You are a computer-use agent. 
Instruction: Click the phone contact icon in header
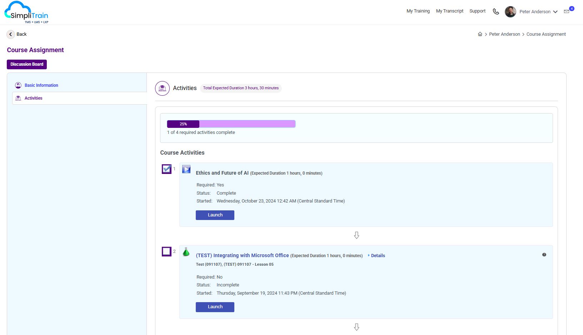click(x=496, y=11)
